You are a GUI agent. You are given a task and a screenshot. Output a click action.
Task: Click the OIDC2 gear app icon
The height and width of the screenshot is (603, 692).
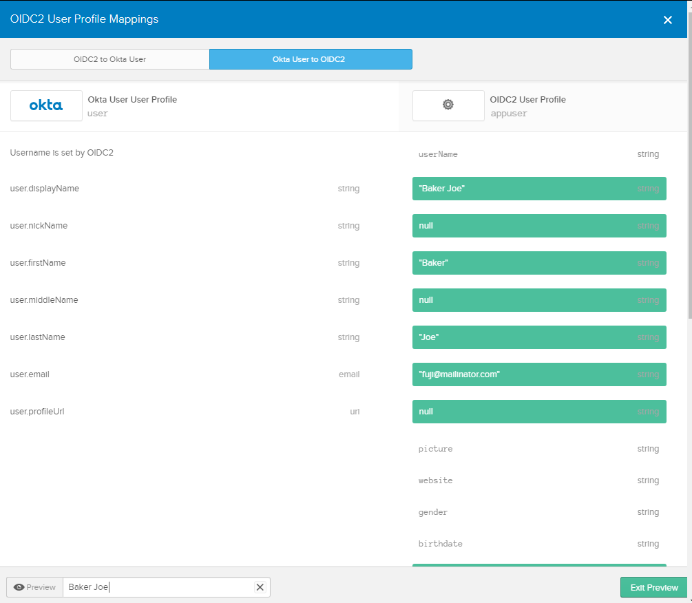448,105
